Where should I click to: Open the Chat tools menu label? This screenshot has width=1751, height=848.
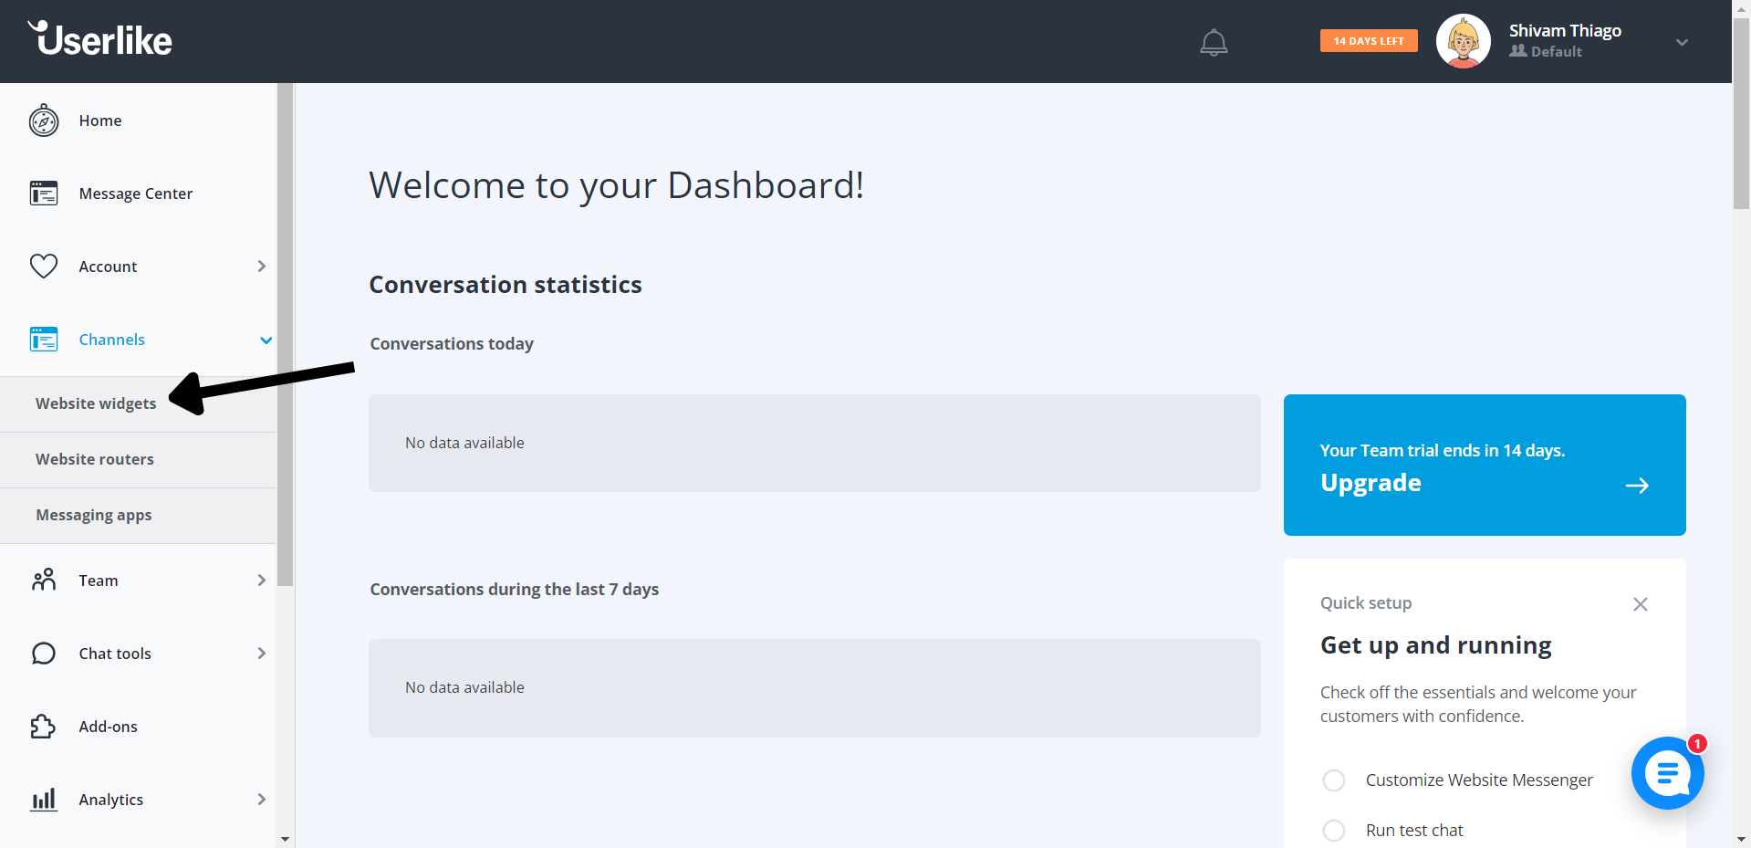click(x=115, y=654)
